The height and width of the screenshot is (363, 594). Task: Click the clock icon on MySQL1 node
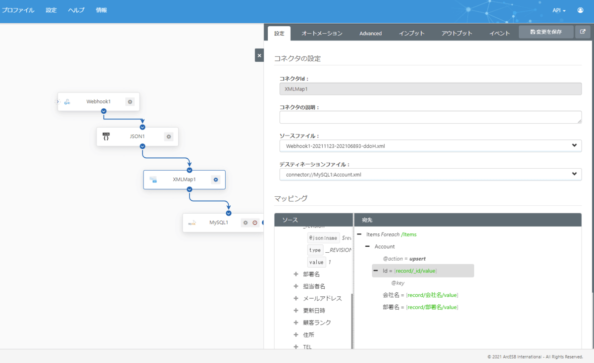(x=255, y=223)
